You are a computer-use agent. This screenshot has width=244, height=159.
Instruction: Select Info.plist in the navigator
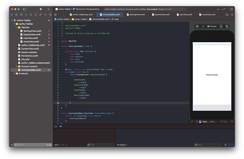pos(24,59)
